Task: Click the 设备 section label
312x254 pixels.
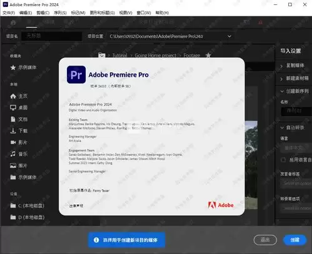Action: click(x=14, y=194)
